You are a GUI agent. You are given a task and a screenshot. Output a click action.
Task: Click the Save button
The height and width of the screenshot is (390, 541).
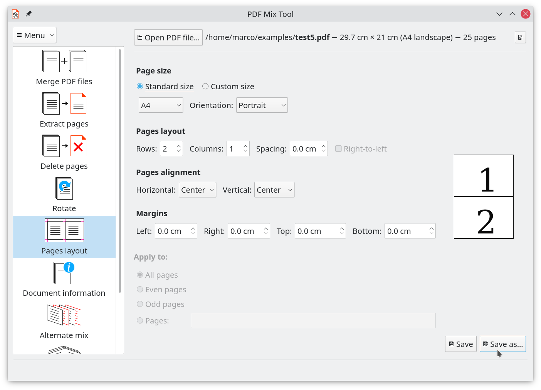coord(461,344)
